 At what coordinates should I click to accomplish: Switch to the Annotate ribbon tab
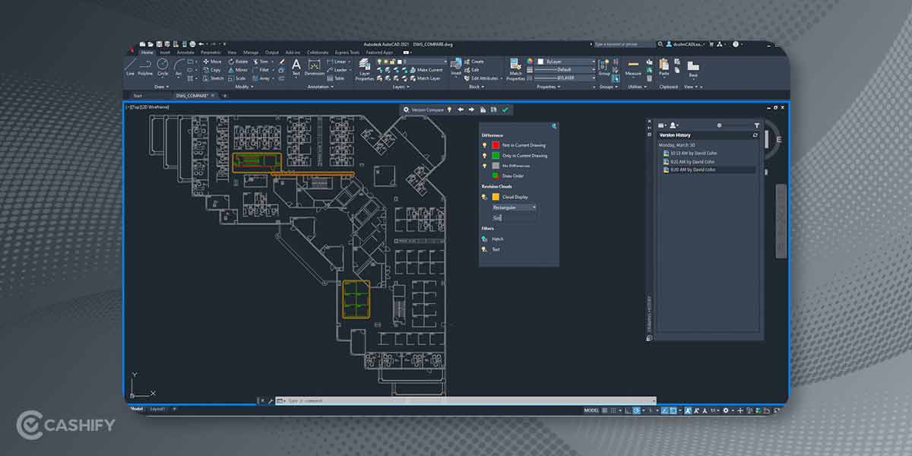coord(185,51)
